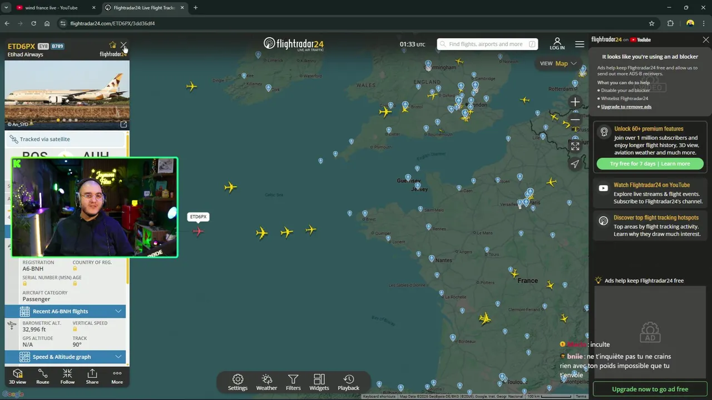Image resolution: width=712 pixels, height=400 pixels.
Task: Select the large plane over central France
Action: pyautogui.click(x=485, y=318)
